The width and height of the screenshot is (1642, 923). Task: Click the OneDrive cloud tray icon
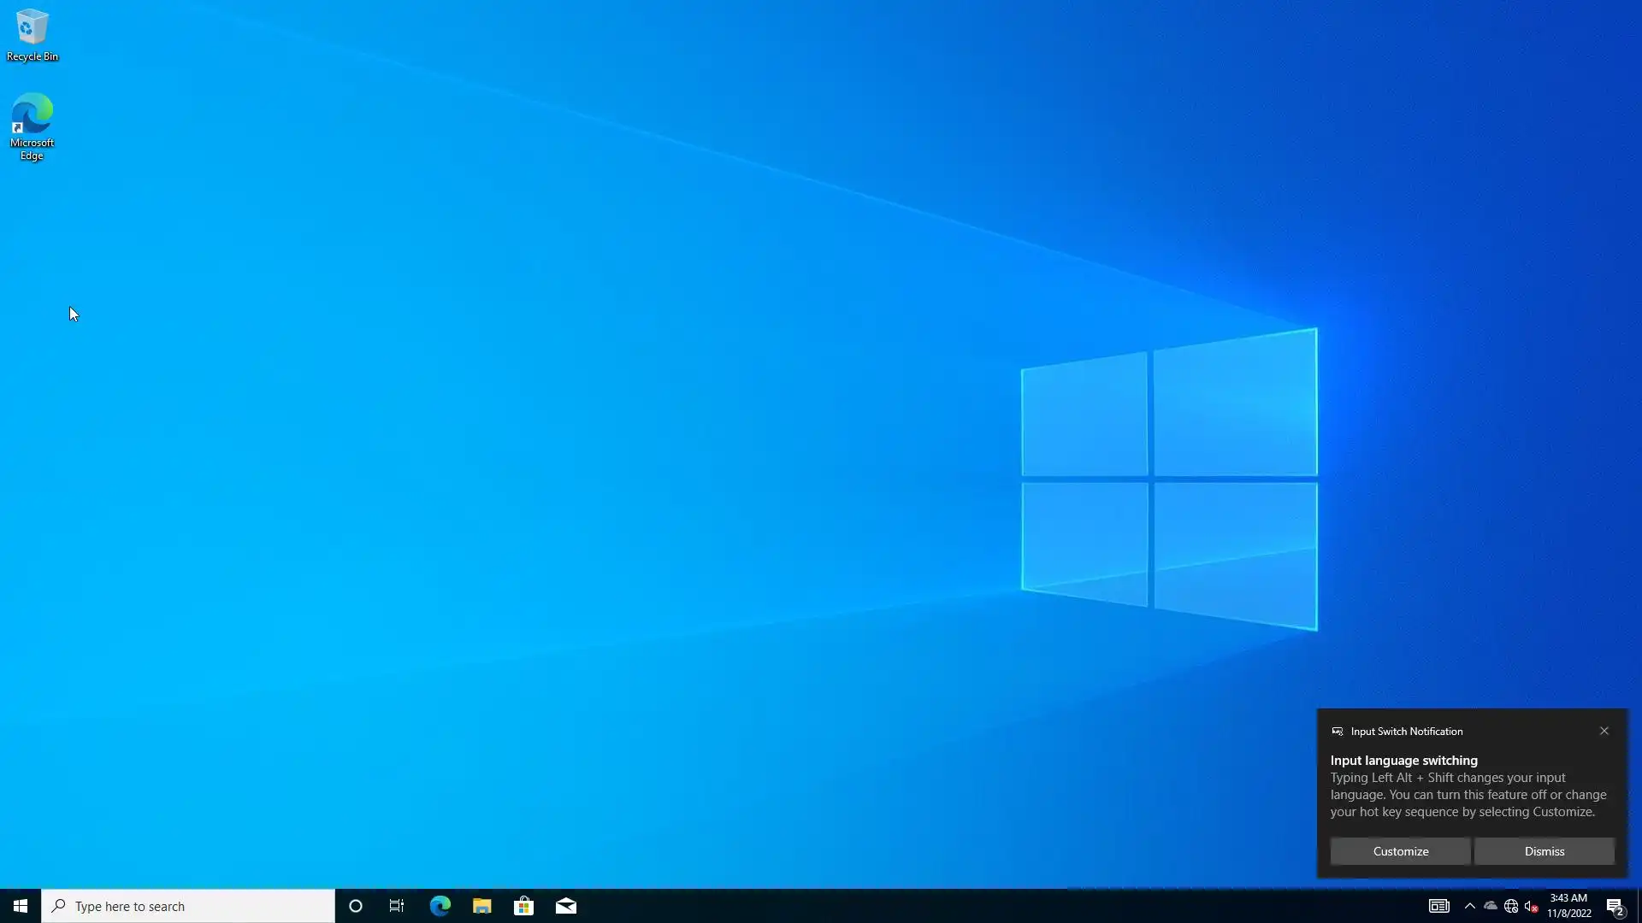click(1491, 906)
